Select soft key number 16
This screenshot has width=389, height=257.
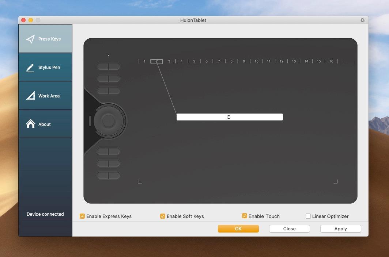coord(331,61)
